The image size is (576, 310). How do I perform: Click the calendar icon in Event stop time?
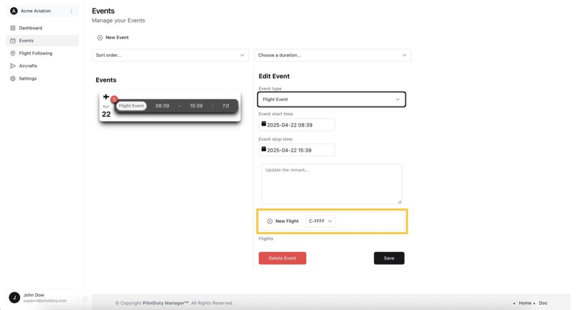263,149
